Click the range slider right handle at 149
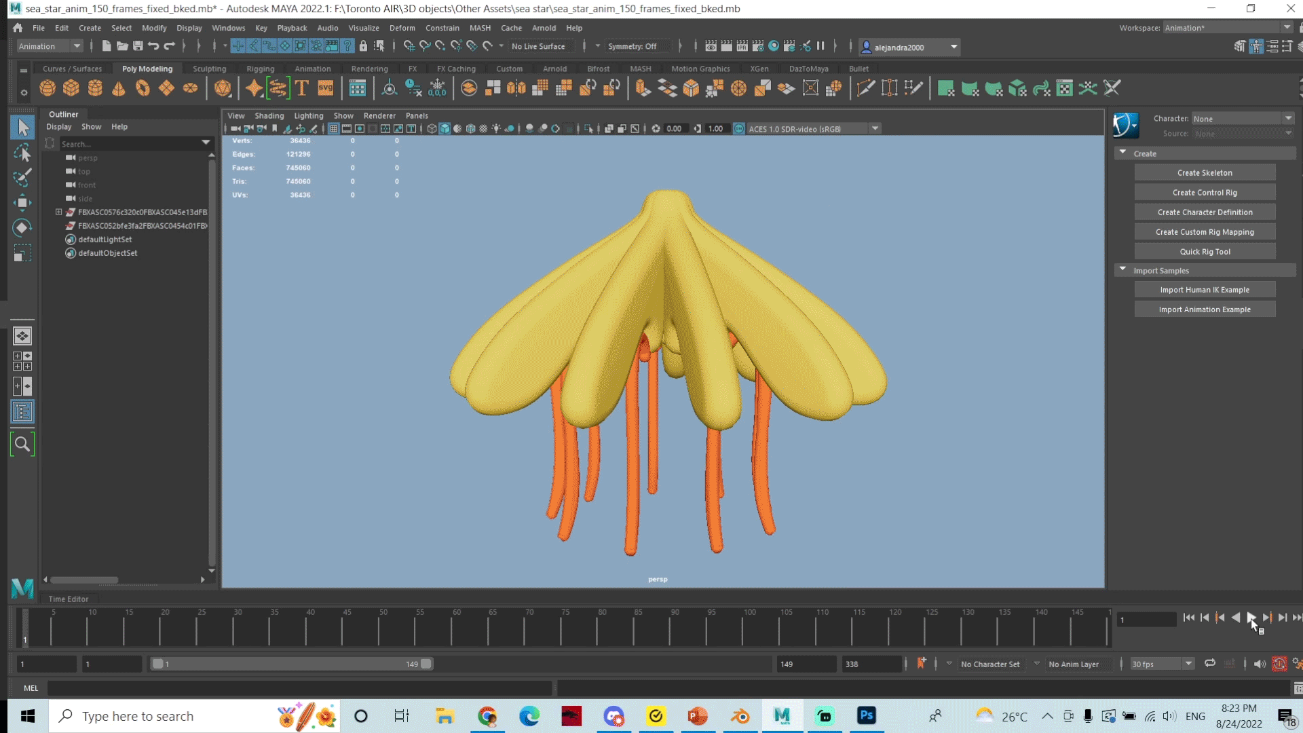This screenshot has width=1303, height=733. (426, 664)
